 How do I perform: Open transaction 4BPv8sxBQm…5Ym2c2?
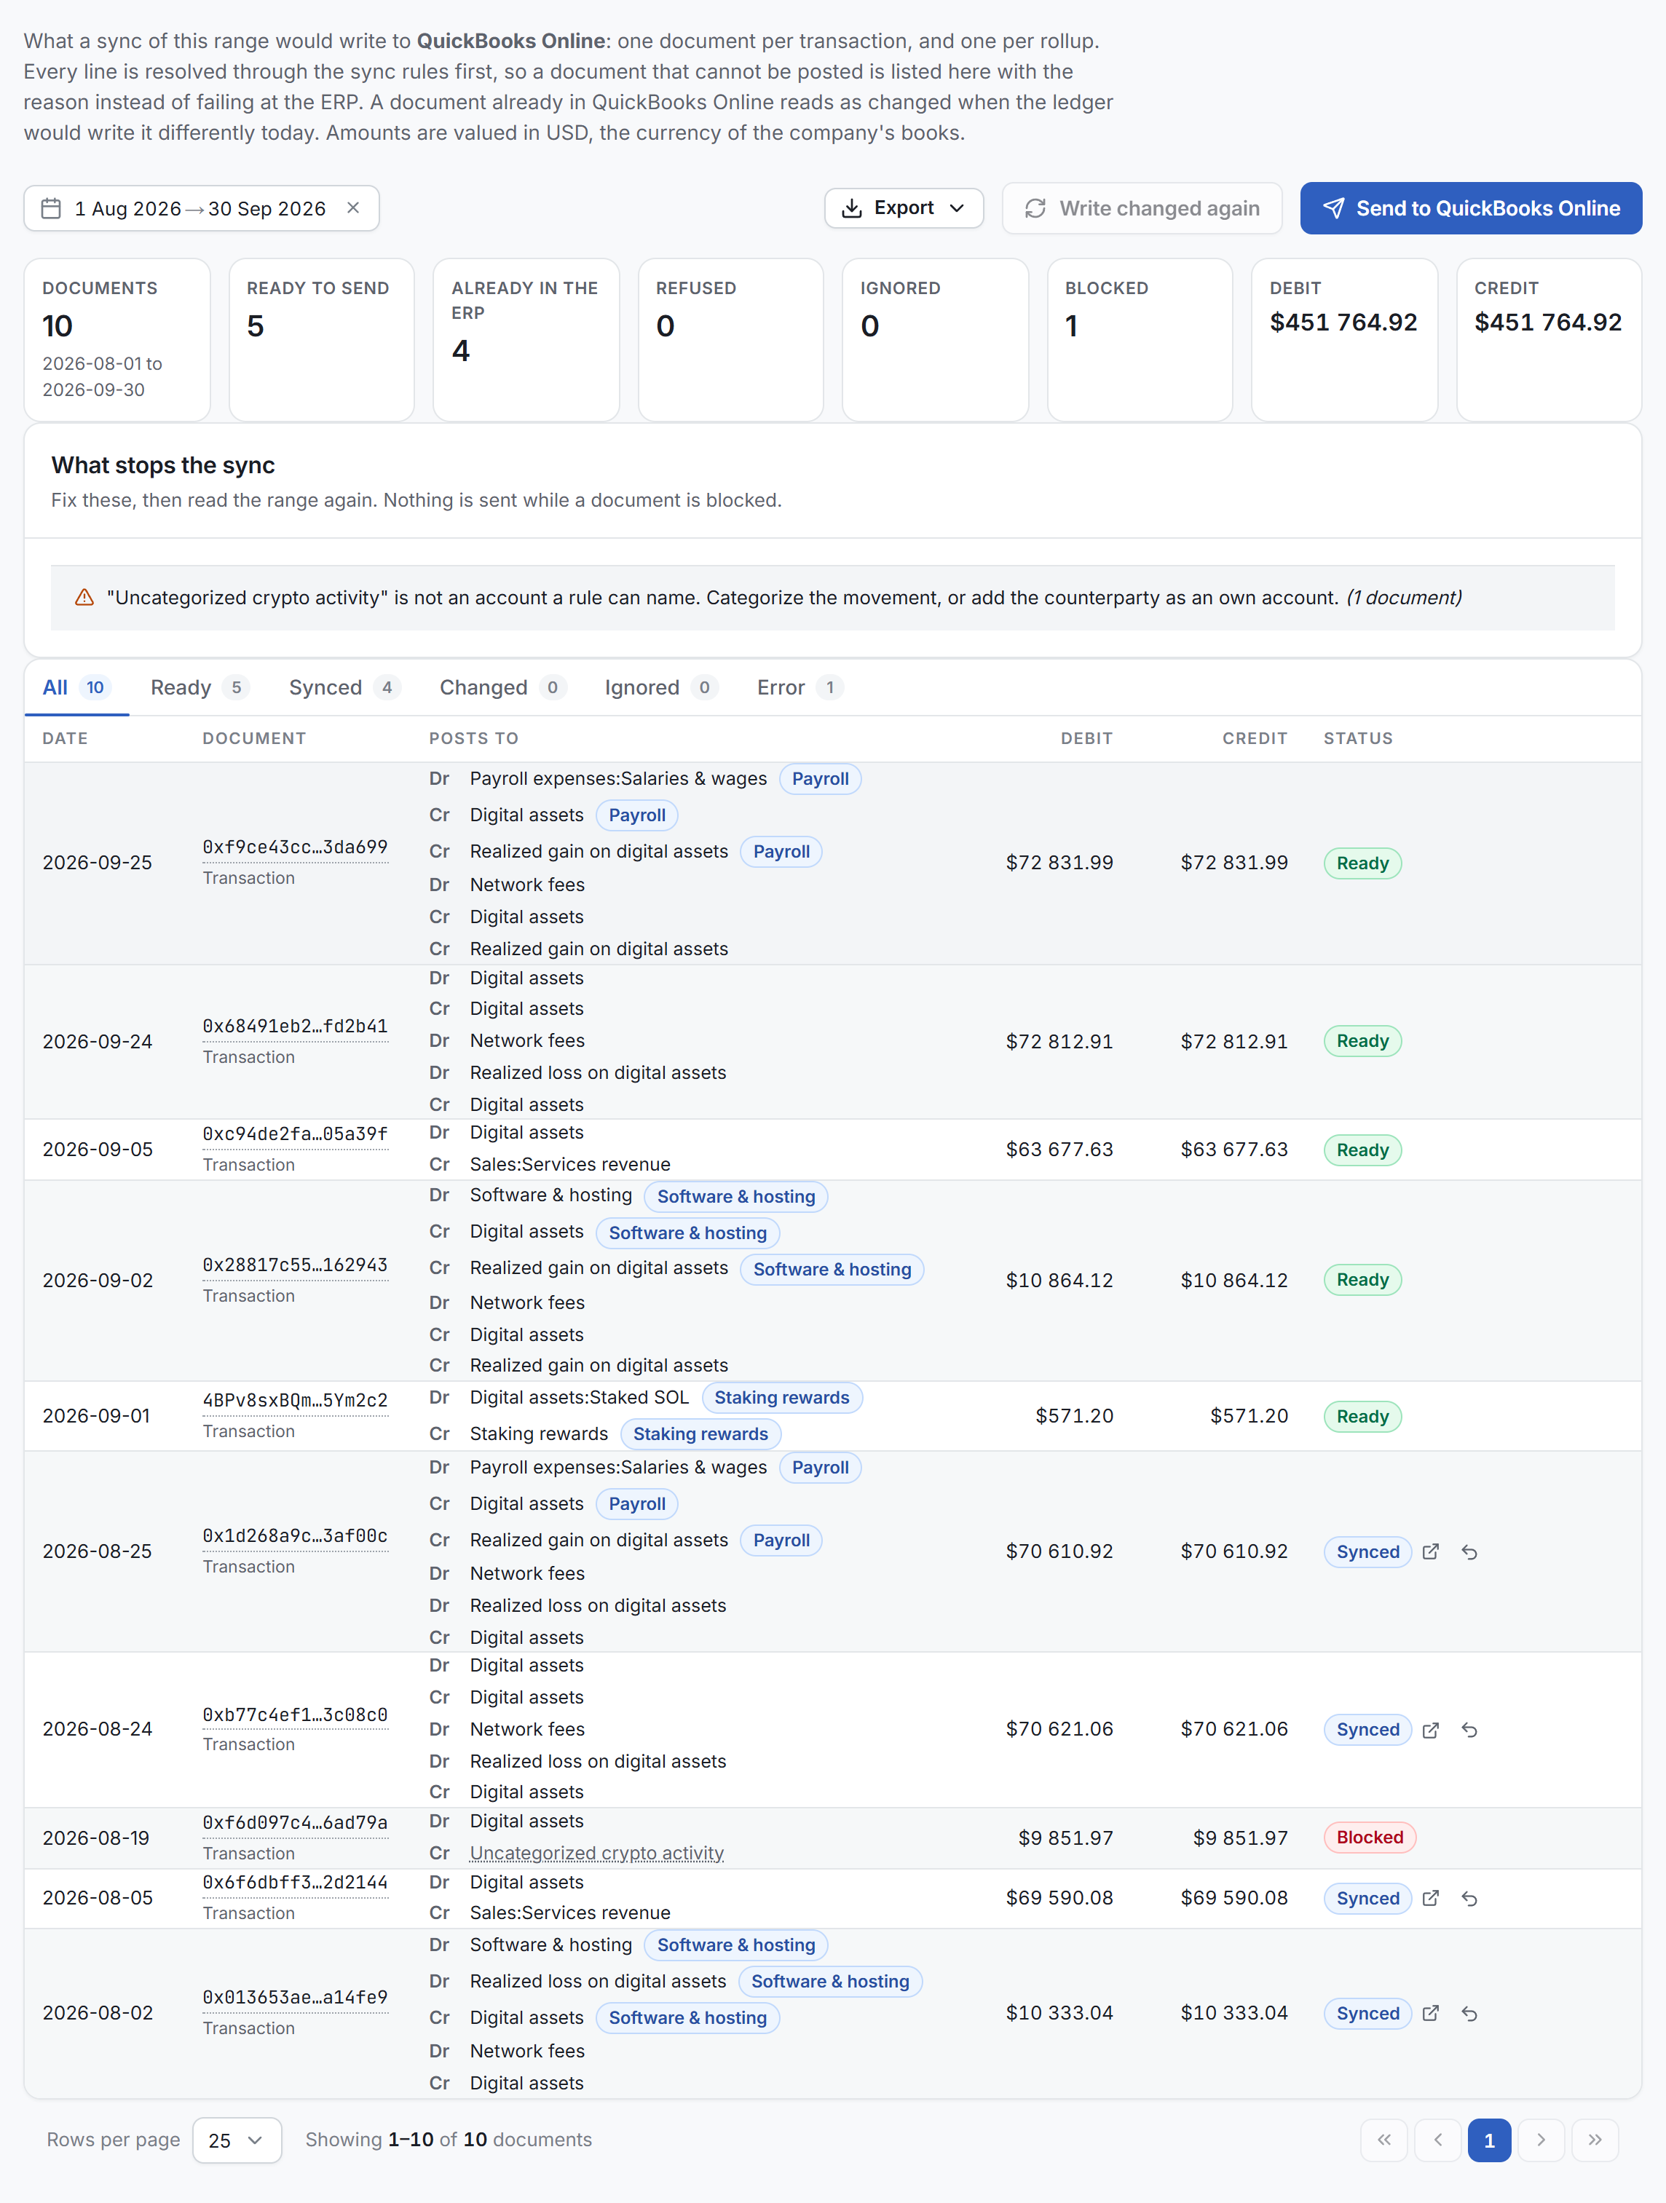click(x=295, y=1400)
